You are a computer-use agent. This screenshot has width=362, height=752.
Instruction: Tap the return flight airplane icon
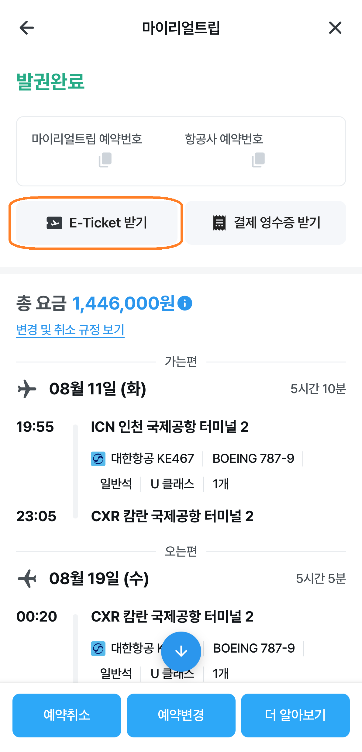[27, 578]
